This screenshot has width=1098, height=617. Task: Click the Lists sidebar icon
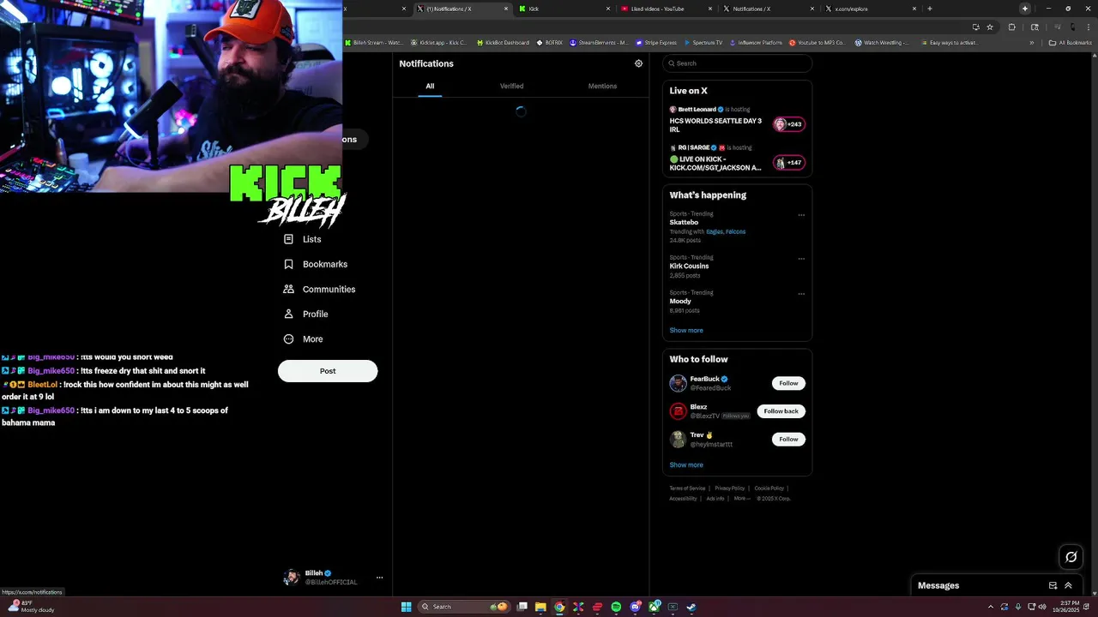289,239
